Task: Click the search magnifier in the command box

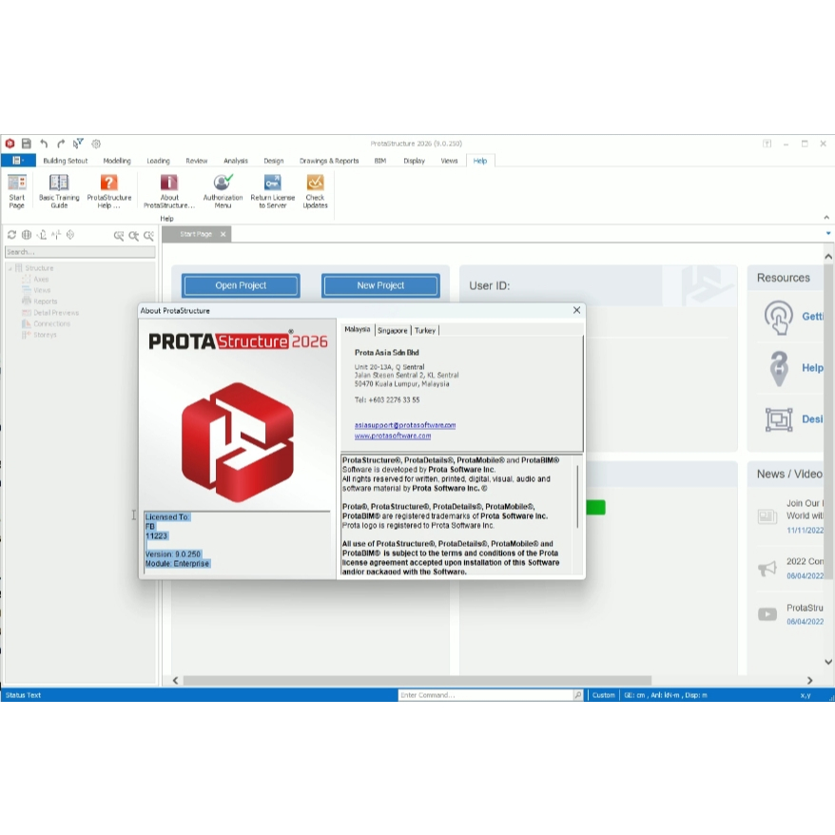Action: click(578, 695)
